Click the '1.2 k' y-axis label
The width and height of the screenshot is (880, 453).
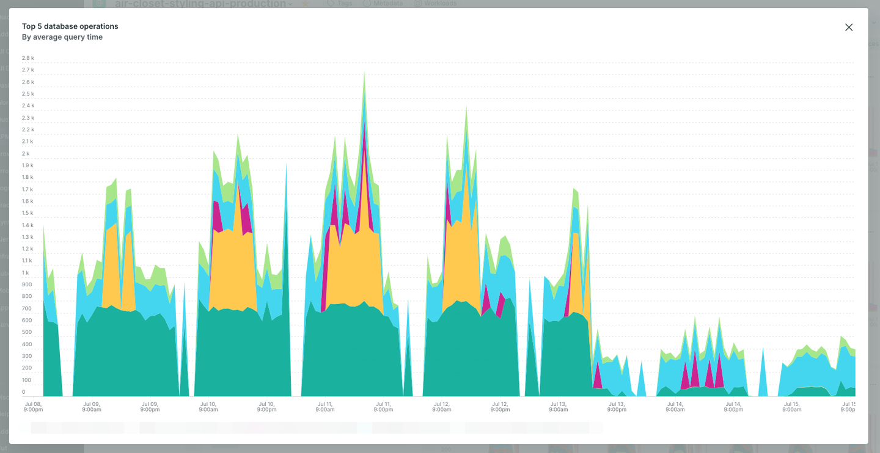coord(28,248)
